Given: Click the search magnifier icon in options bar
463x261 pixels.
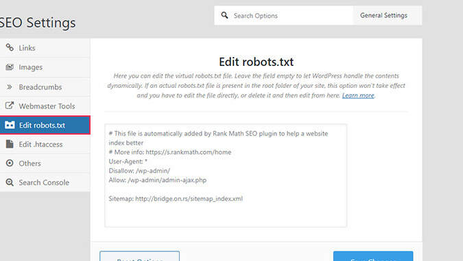Looking at the screenshot, I should (x=225, y=15).
